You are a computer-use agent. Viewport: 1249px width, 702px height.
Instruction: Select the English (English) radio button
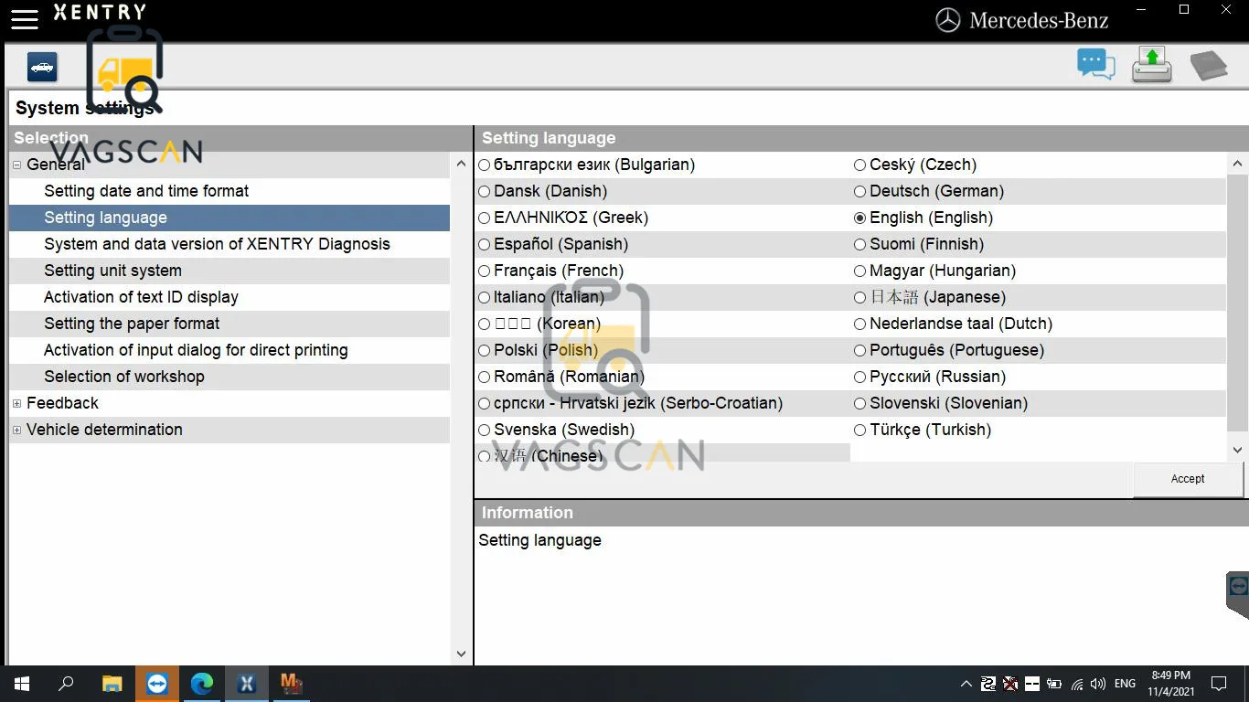click(x=859, y=218)
